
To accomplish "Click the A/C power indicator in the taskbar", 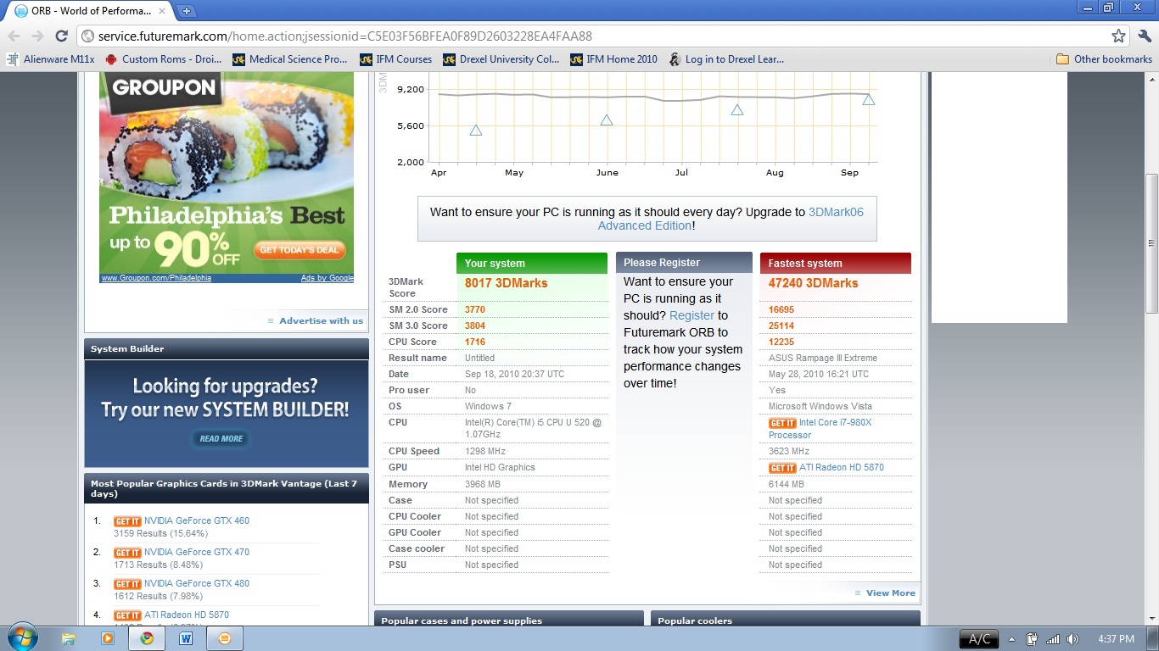I will point(979,639).
